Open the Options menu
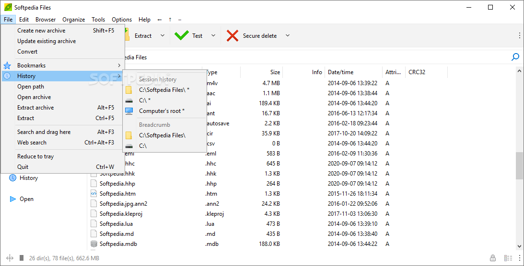The height and width of the screenshot is (266, 524). click(122, 20)
